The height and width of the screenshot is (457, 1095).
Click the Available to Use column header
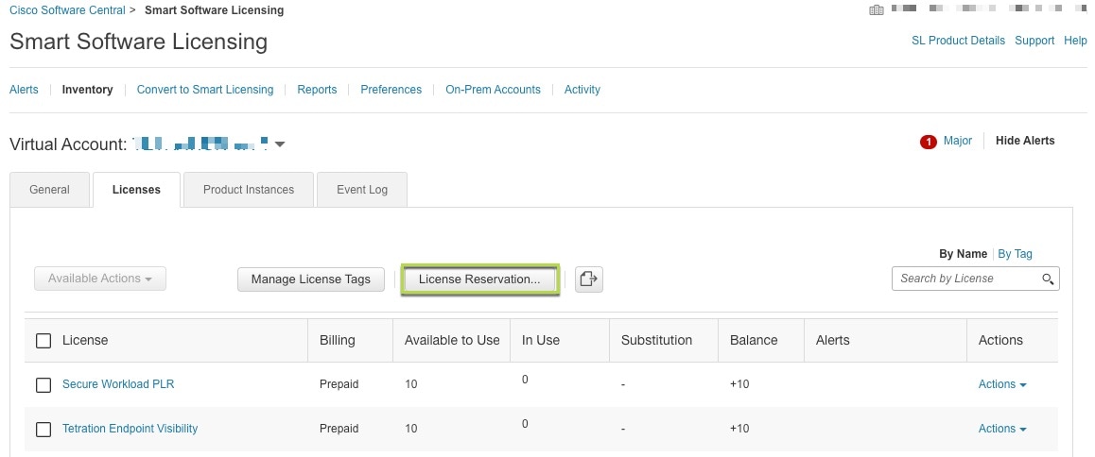(452, 341)
